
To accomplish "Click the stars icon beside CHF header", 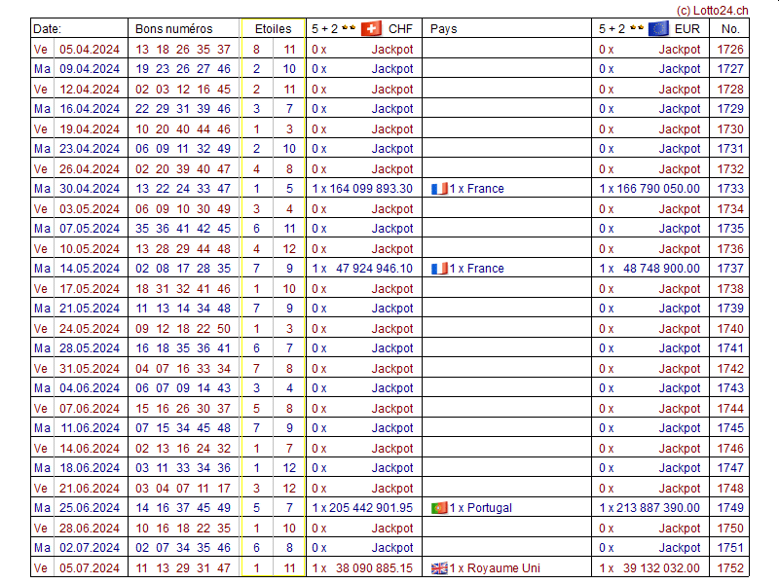I will [x=348, y=28].
